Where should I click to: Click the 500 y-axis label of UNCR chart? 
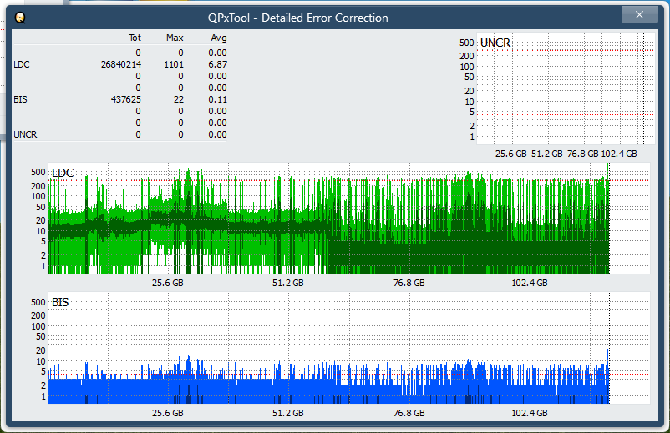tap(467, 43)
